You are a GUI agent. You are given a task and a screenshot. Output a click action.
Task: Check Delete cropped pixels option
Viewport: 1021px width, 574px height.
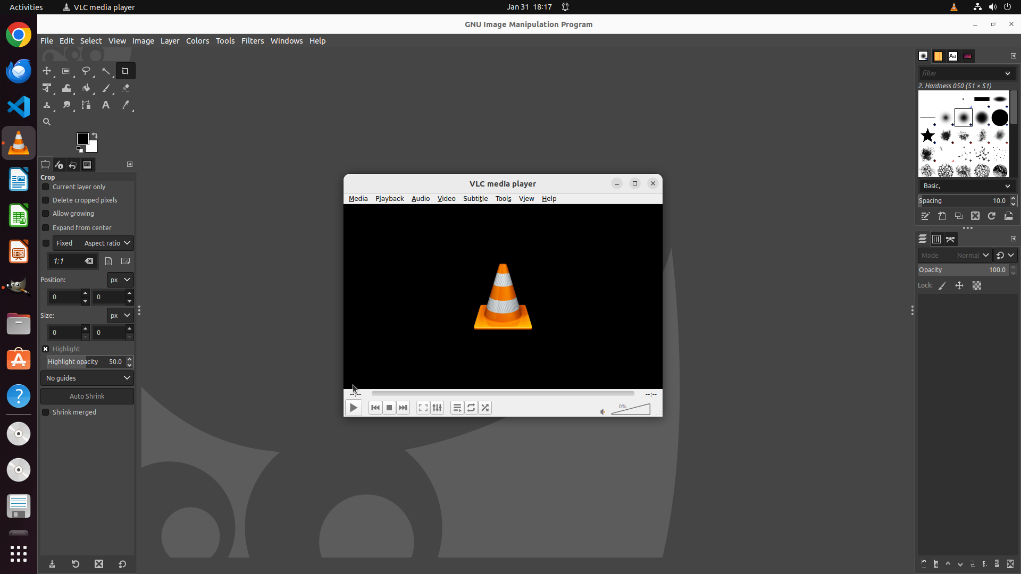pos(46,200)
